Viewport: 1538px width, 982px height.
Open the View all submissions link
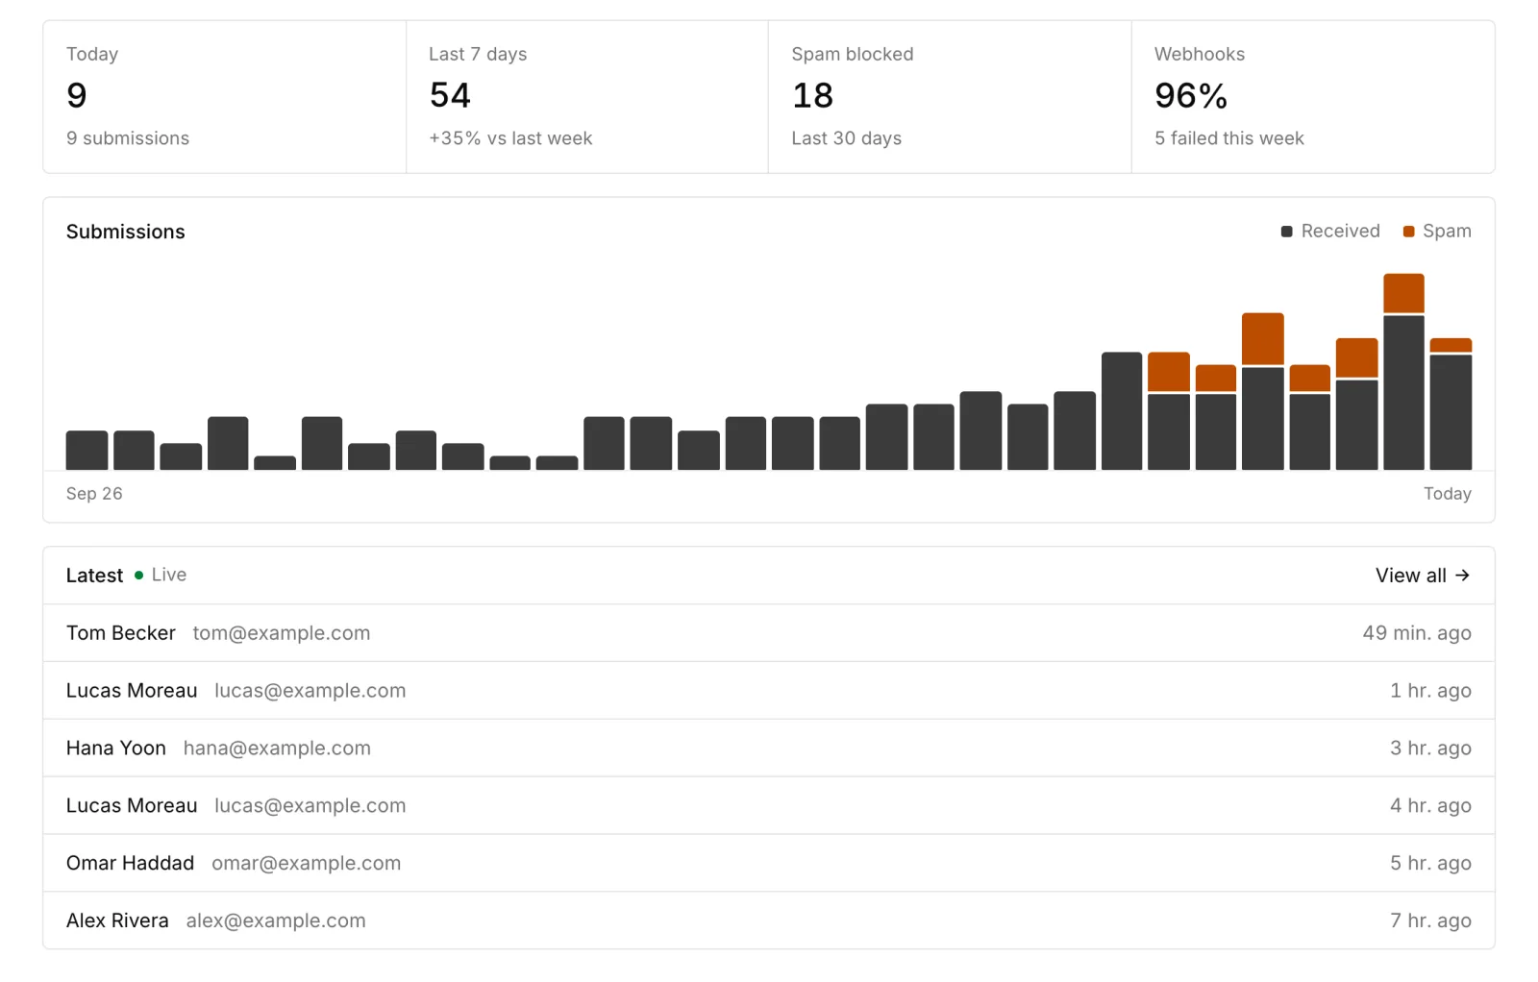click(1423, 576)
